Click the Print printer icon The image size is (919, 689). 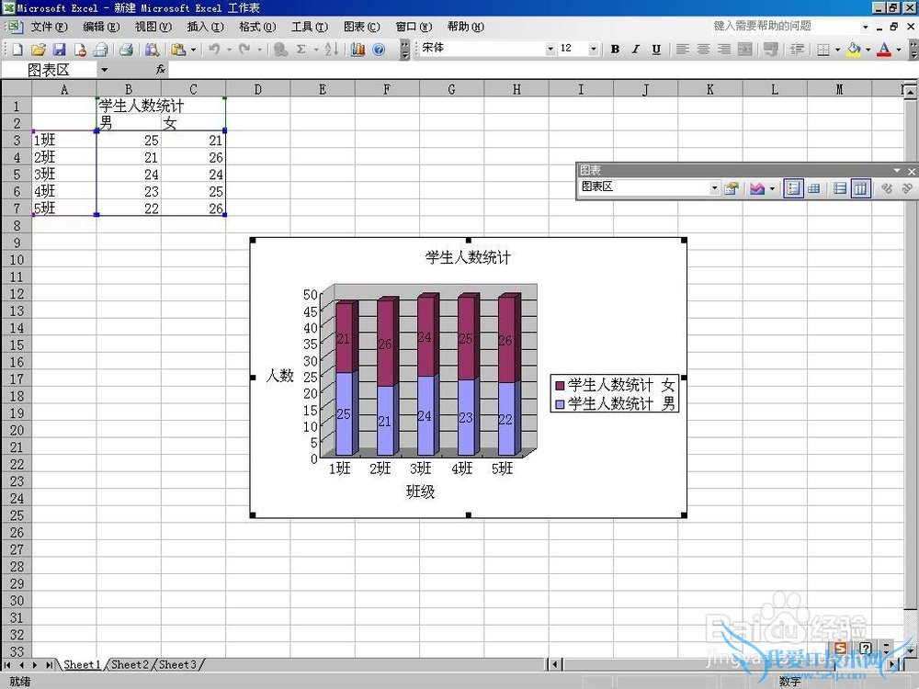[126, 50]
